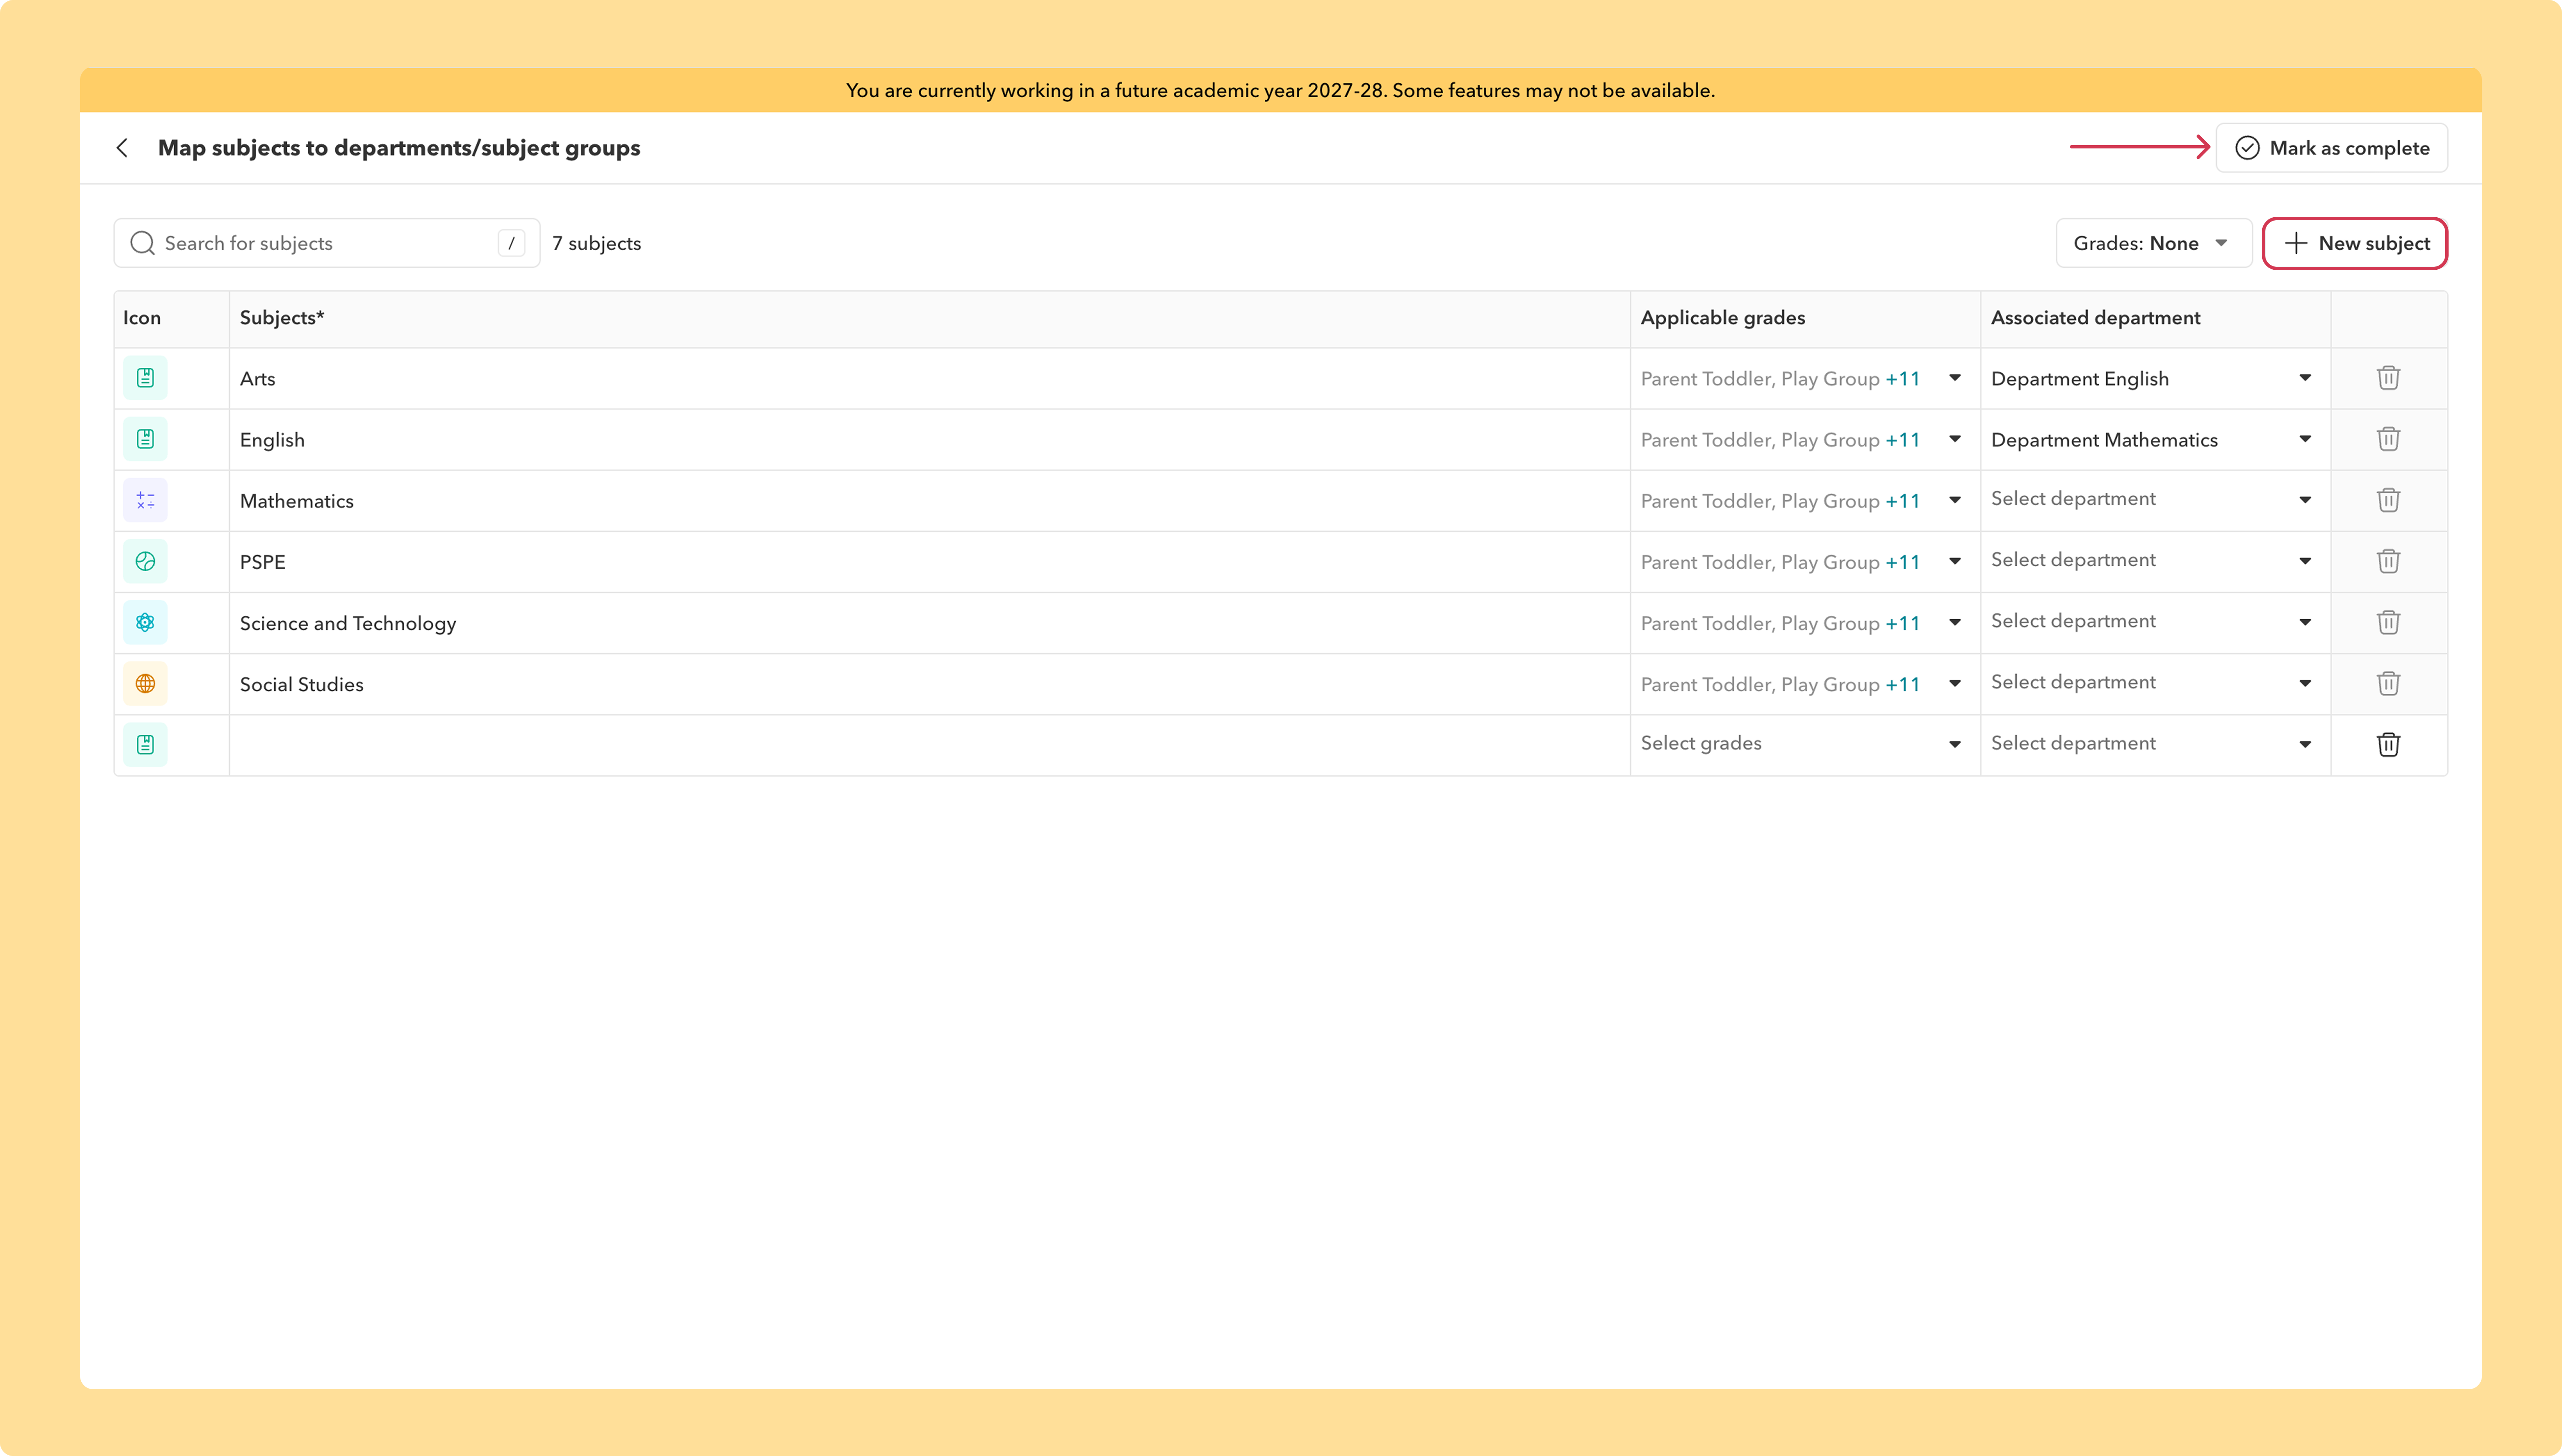2562x1456 pixels.
Task: Delete the Social Studies row
Action: tap(2388, 683)
